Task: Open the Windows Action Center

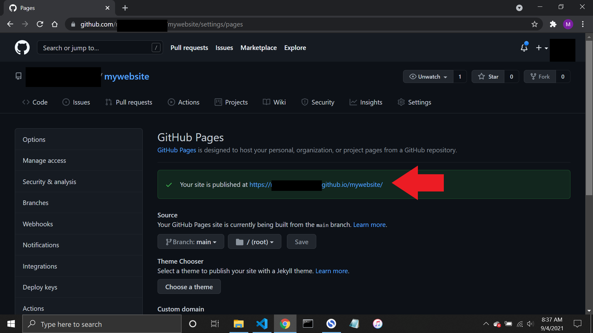Action: [577, 324]
